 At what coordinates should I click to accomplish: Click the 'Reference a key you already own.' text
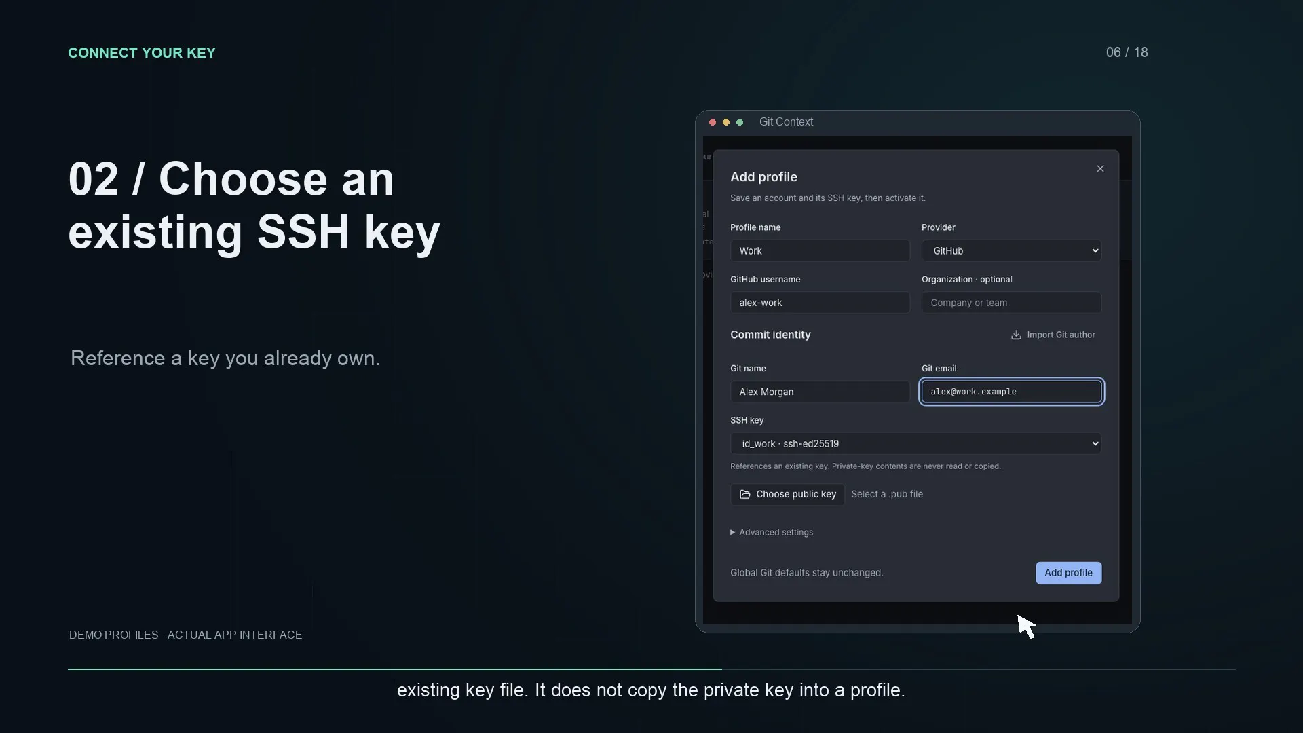225,358
